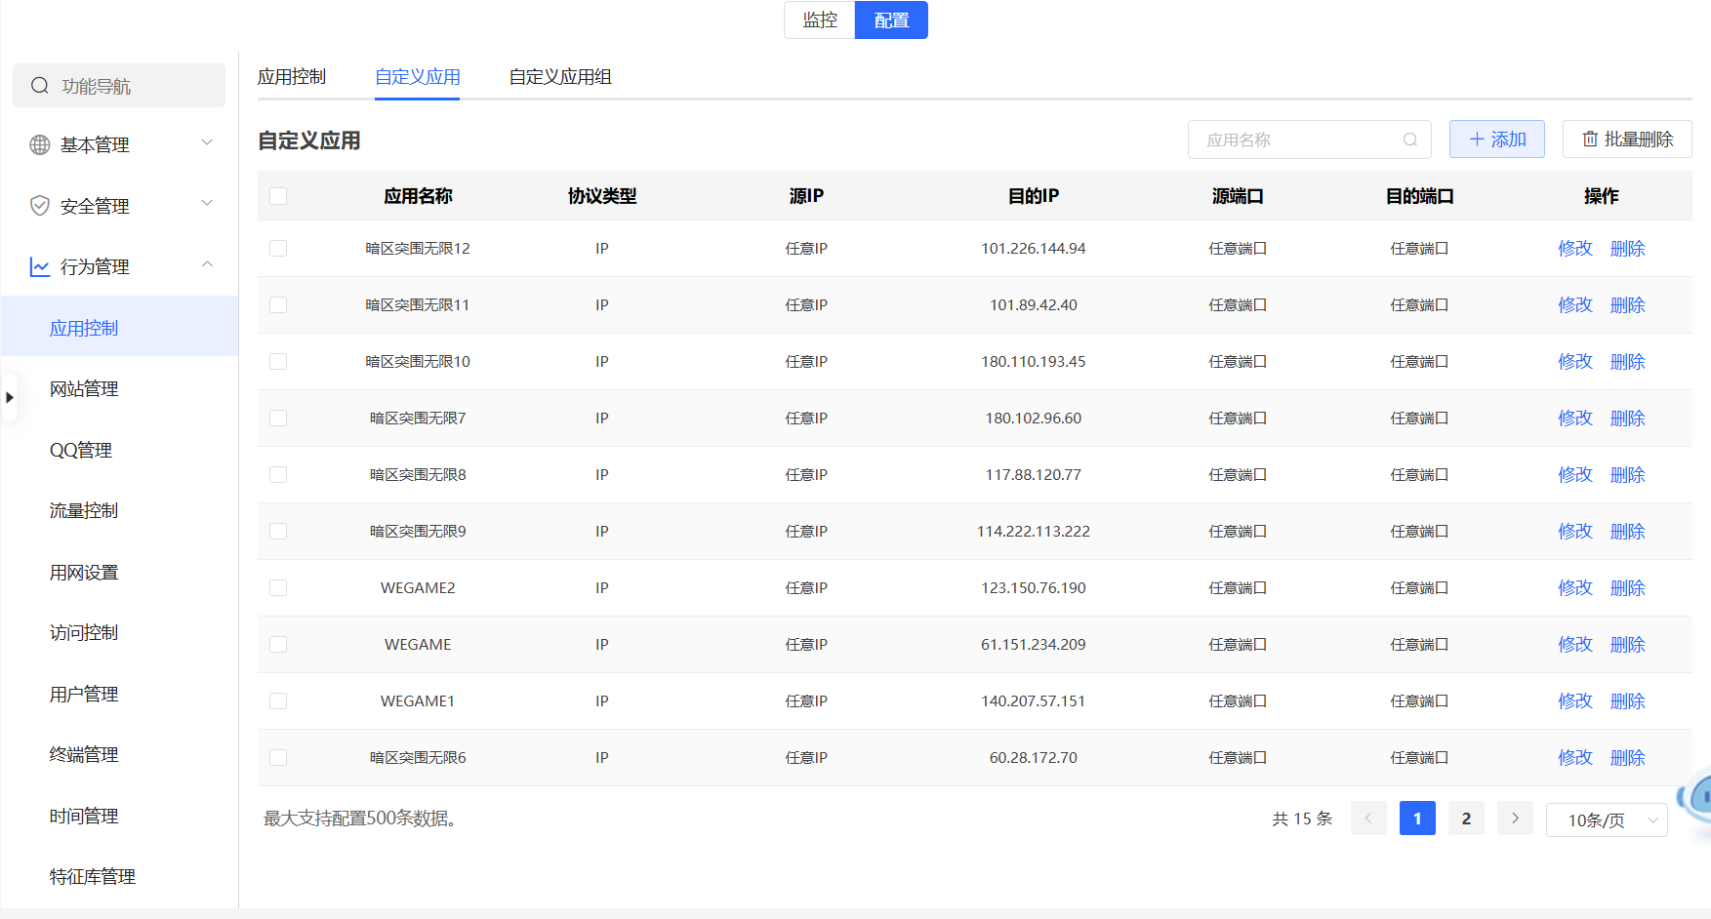Check the select-all checkbox in table header
This screenshot has width=1711, height=919.
coord(278,195)
